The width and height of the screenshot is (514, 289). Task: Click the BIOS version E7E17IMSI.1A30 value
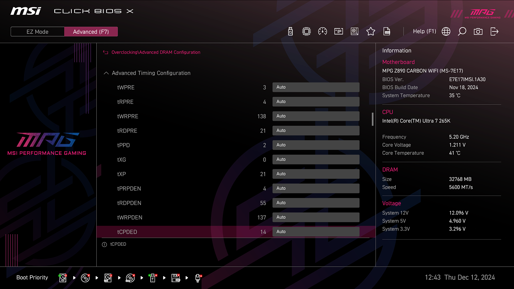(x=467, y=79)
